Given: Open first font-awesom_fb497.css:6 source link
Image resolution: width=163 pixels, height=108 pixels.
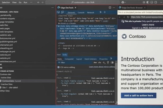Looking at the screenshot, I should coord(103,78).
